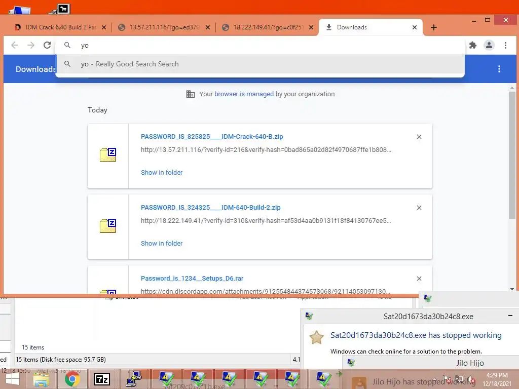Remove Password_is_1234__Setups_D6.rar from the list
The width and height of the screenshot is (519, 389).
click(x=419, y=279)
